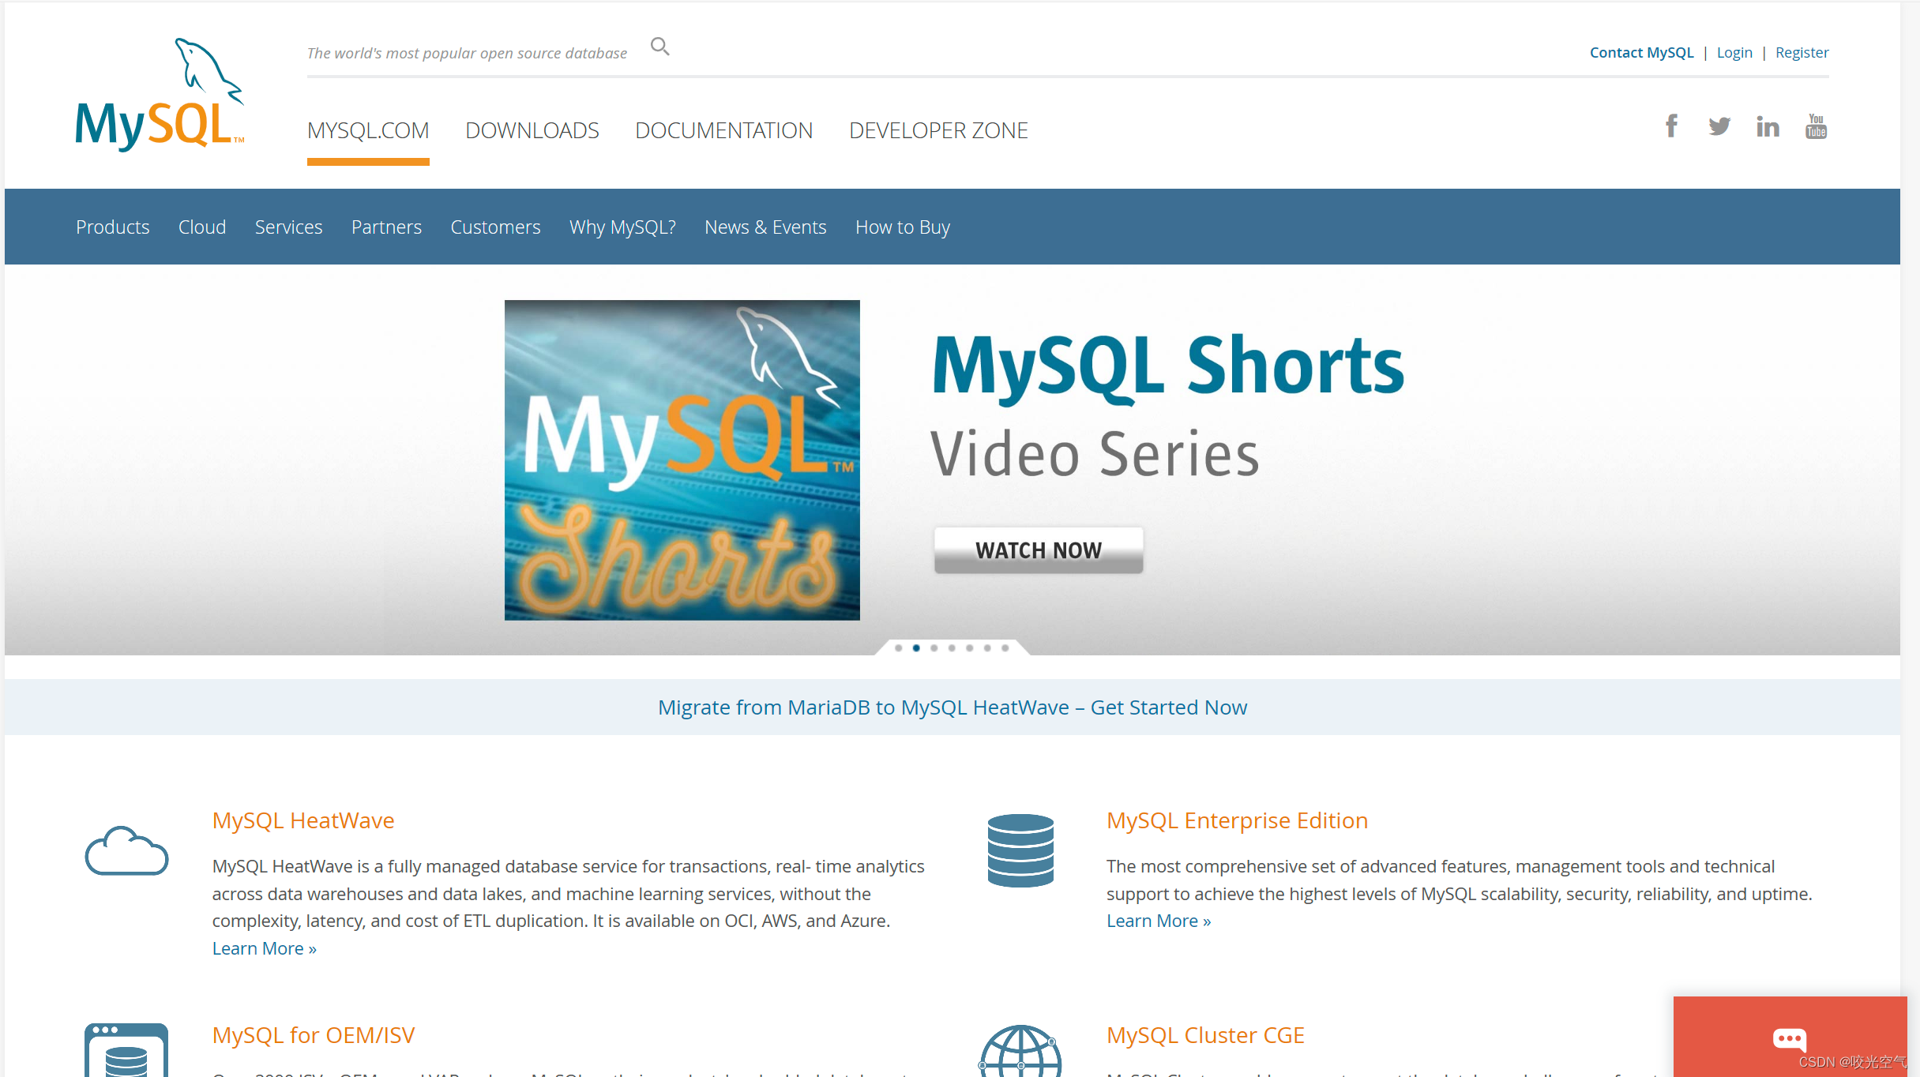Open the Cloud menu
Image resolution: width=1920 pixels, height=1077 pixels.
[x=202, y=227]
